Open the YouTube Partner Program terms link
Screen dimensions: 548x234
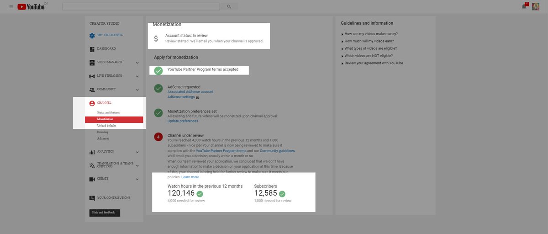[221, 151]
